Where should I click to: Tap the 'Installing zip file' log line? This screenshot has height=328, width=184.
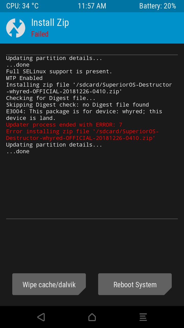89,88
